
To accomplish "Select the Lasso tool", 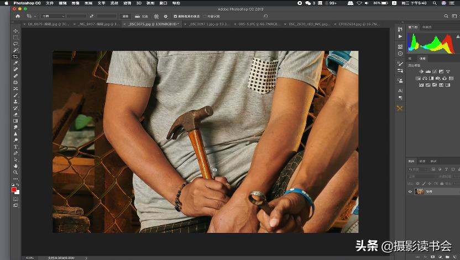I will point(15,44).
